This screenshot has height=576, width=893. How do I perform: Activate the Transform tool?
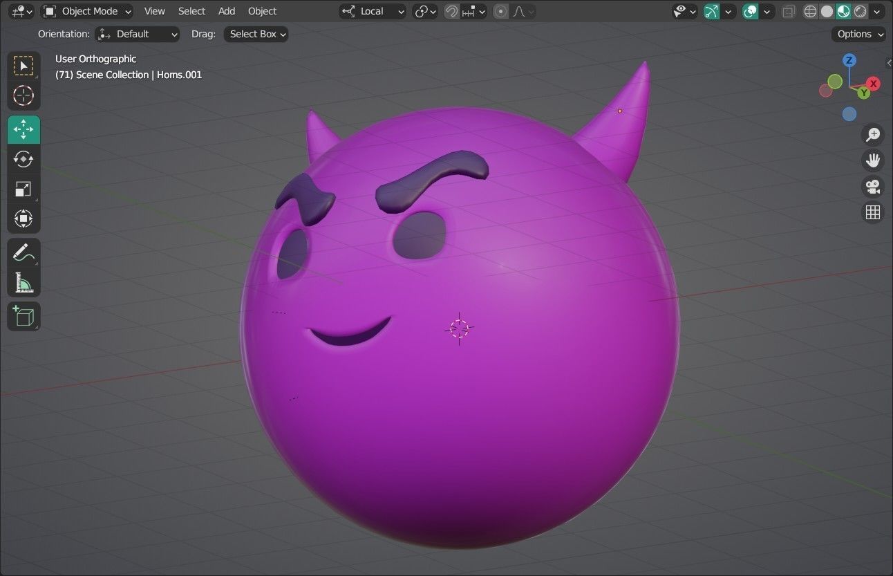[x=23, y=219]
